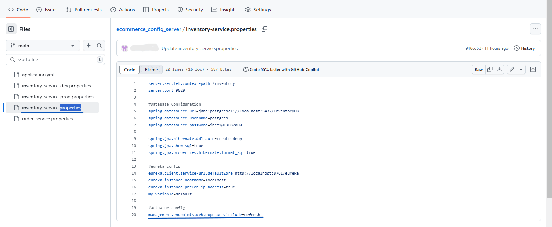This screenshot has width=552, height=227.
Task: Click file icon beside order-service.properties
Action: click(x=17, y=119)
